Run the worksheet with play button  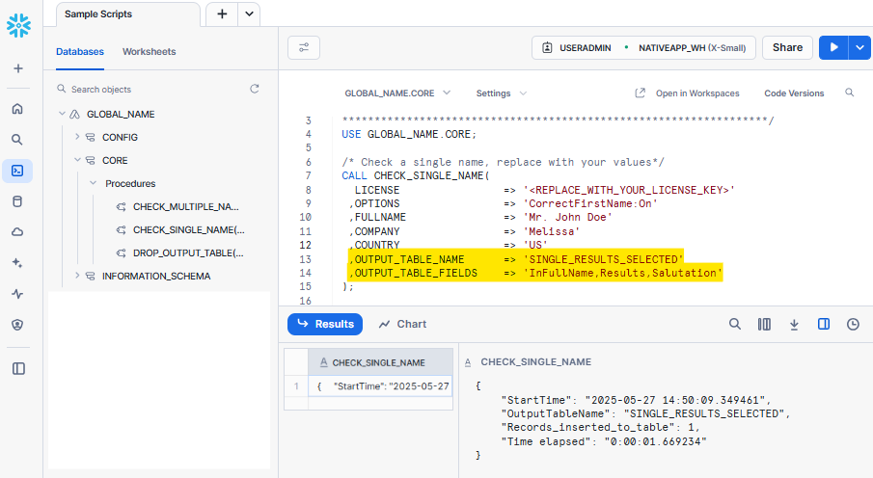point(833,48)
